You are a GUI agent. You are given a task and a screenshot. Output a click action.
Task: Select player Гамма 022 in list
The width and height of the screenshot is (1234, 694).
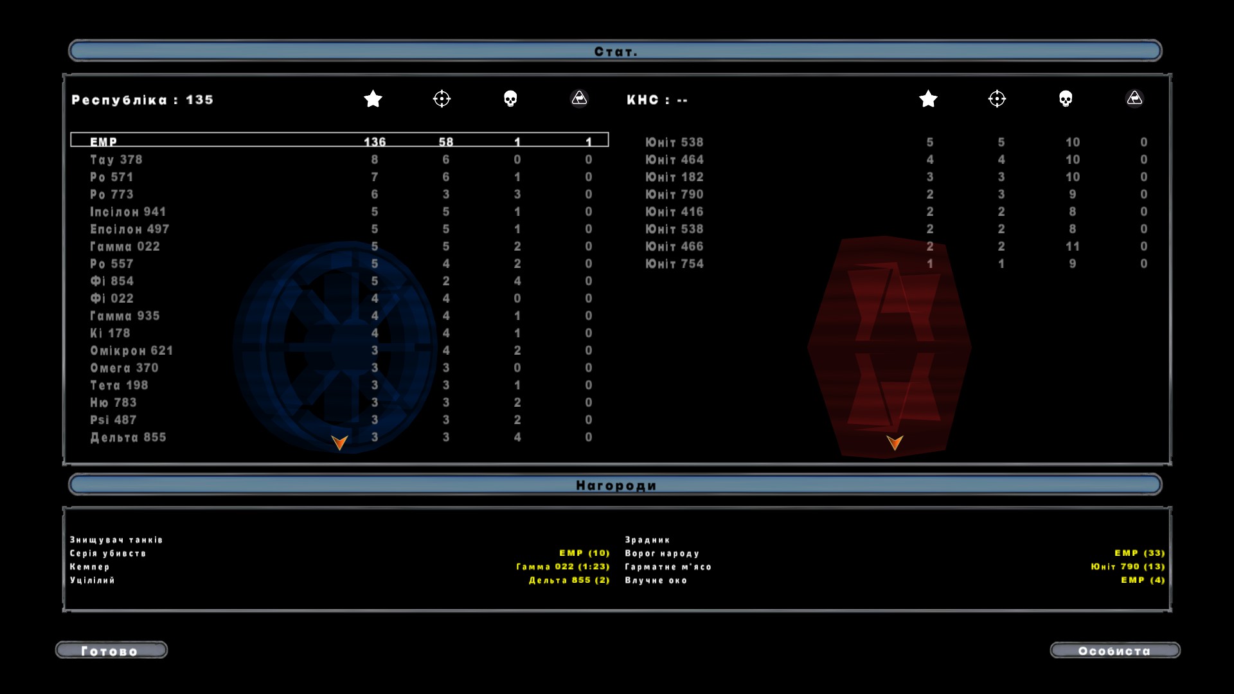(x=339, y=246)
